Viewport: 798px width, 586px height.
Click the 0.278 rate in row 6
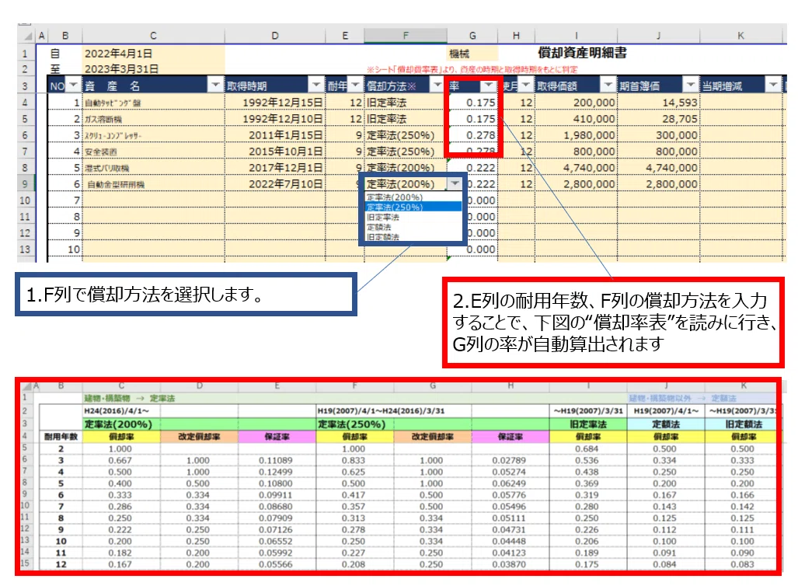click(x=481, y=135)
